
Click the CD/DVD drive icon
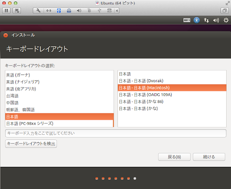69,11
